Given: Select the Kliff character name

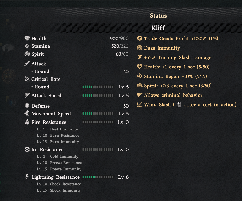Looking at the screenshot, I should (x=158, y=28).
